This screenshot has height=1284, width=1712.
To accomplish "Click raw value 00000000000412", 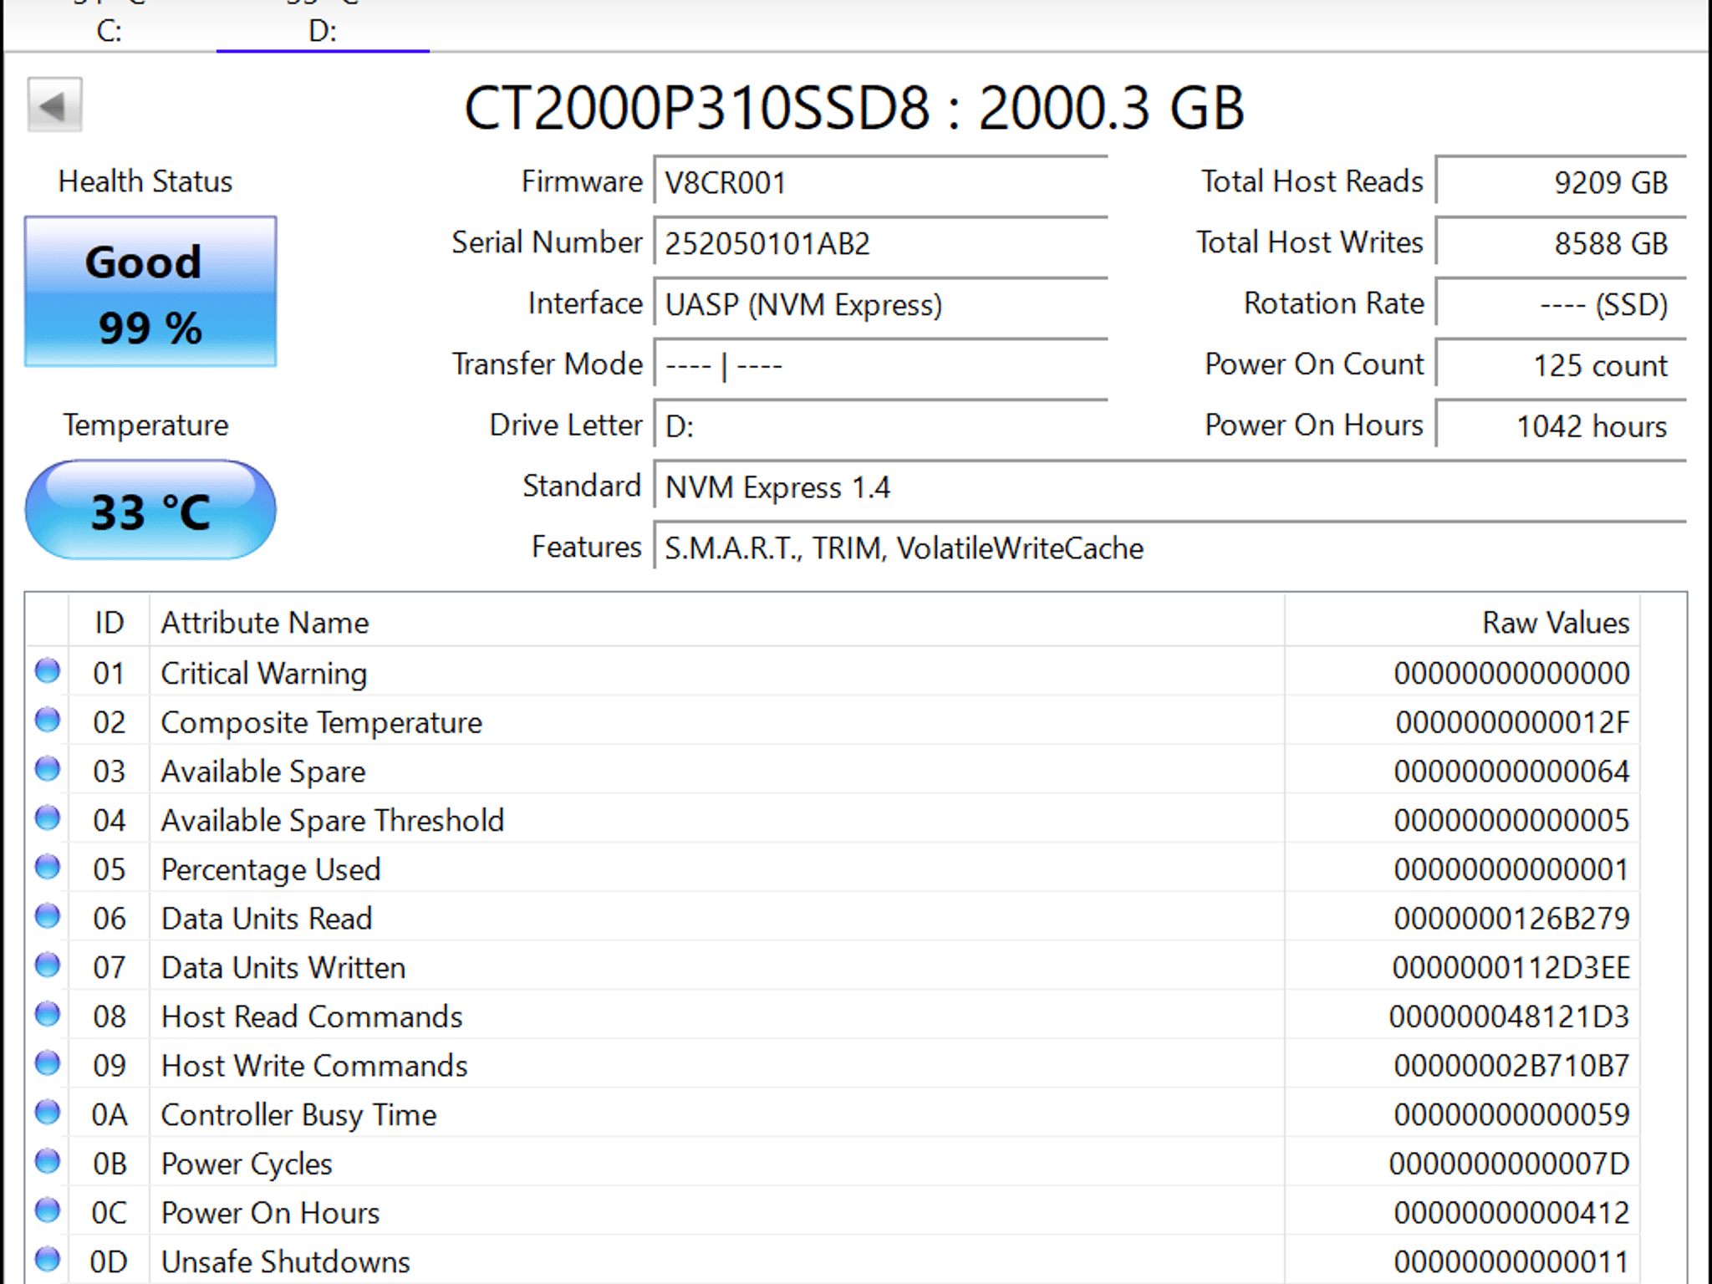I will [1512, 1212].
